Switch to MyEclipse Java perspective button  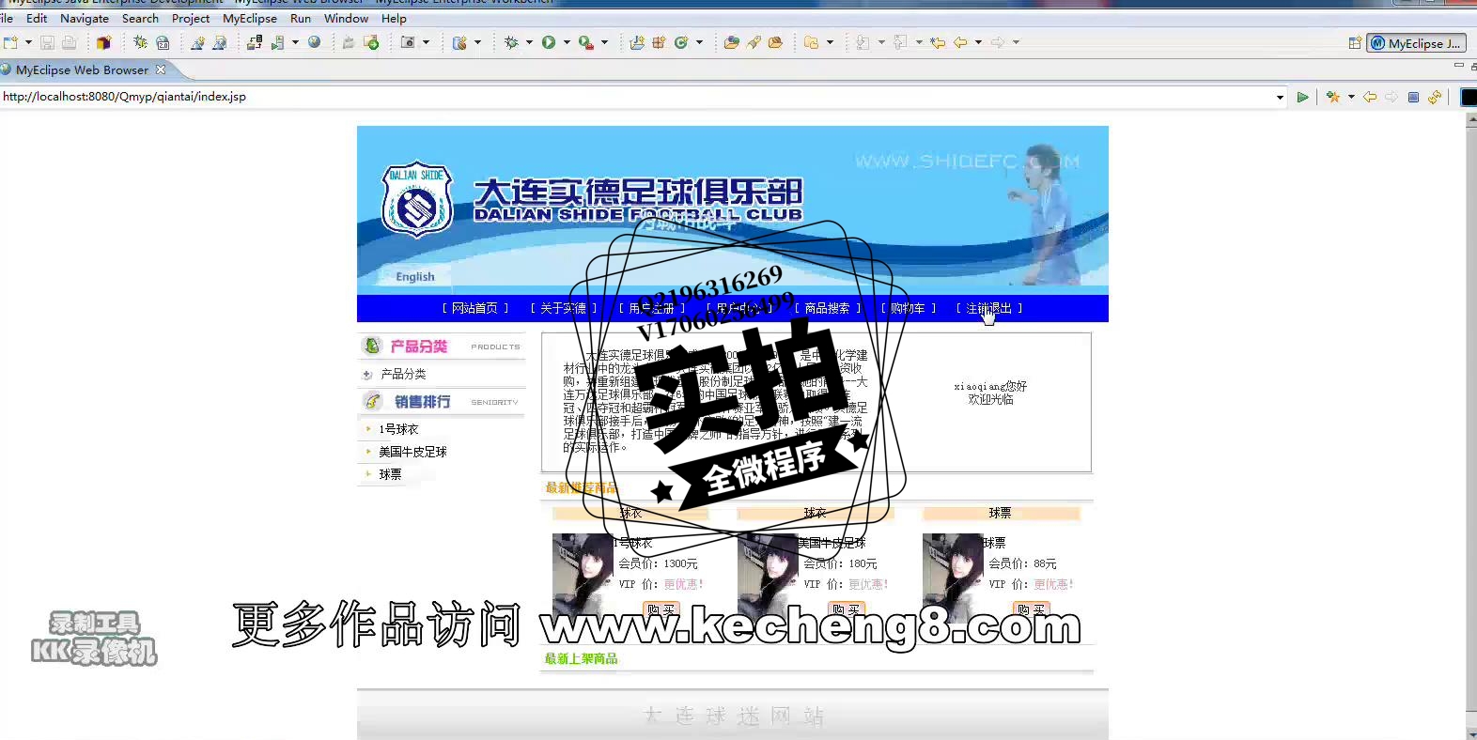click(1416, 43)
